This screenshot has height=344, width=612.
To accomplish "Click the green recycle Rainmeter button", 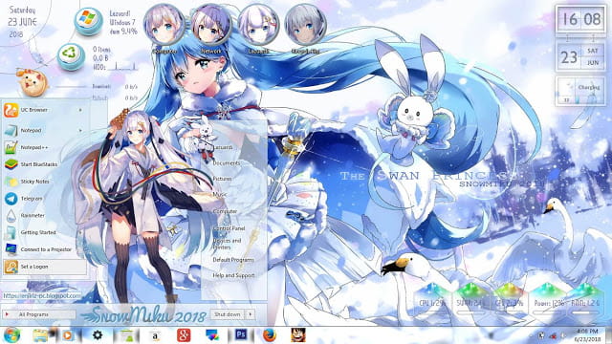I will 71,57.
